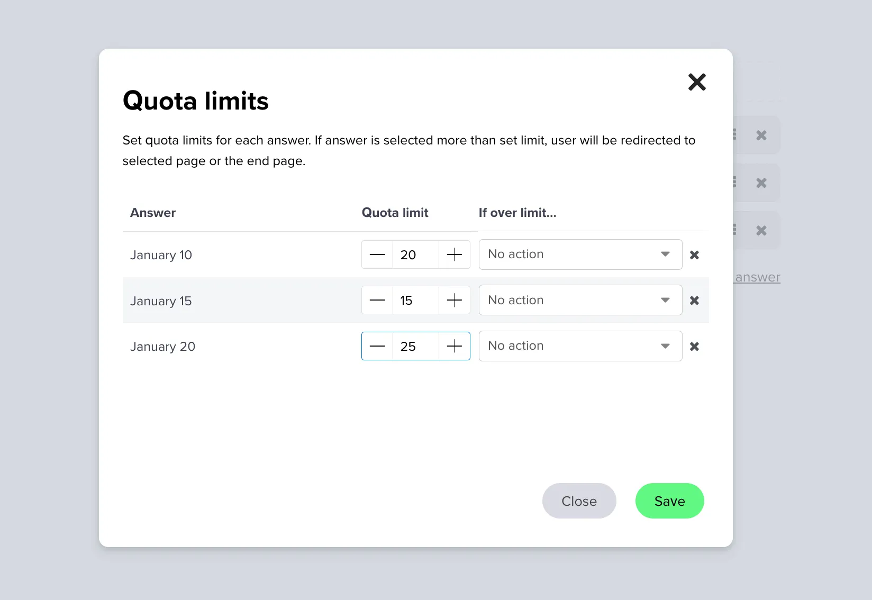This screenshot has height=600, width=872.
Task: Click the minus icon on January 20 row
Action: click(x=377, y=346)
